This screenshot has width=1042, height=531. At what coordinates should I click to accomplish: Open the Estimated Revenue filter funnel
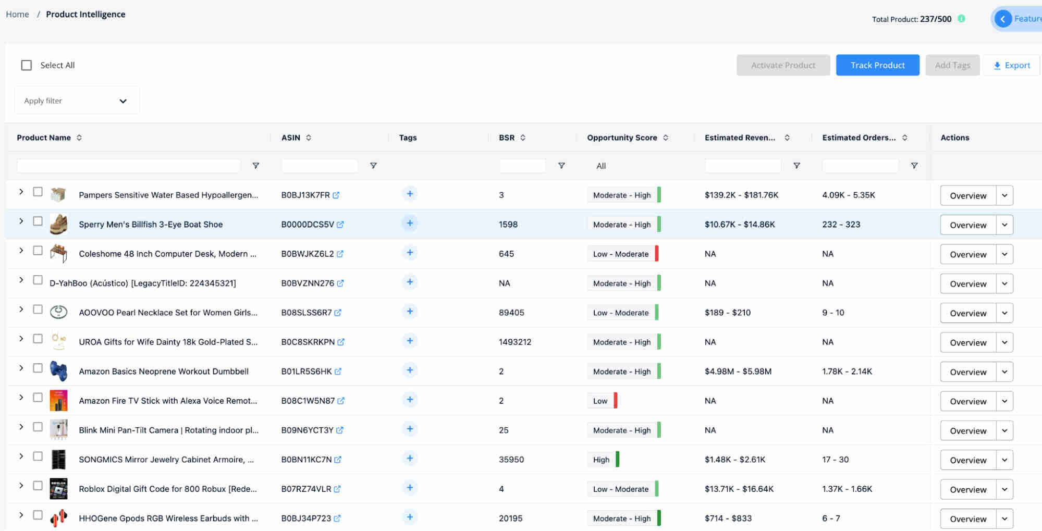tap(797, 165)
